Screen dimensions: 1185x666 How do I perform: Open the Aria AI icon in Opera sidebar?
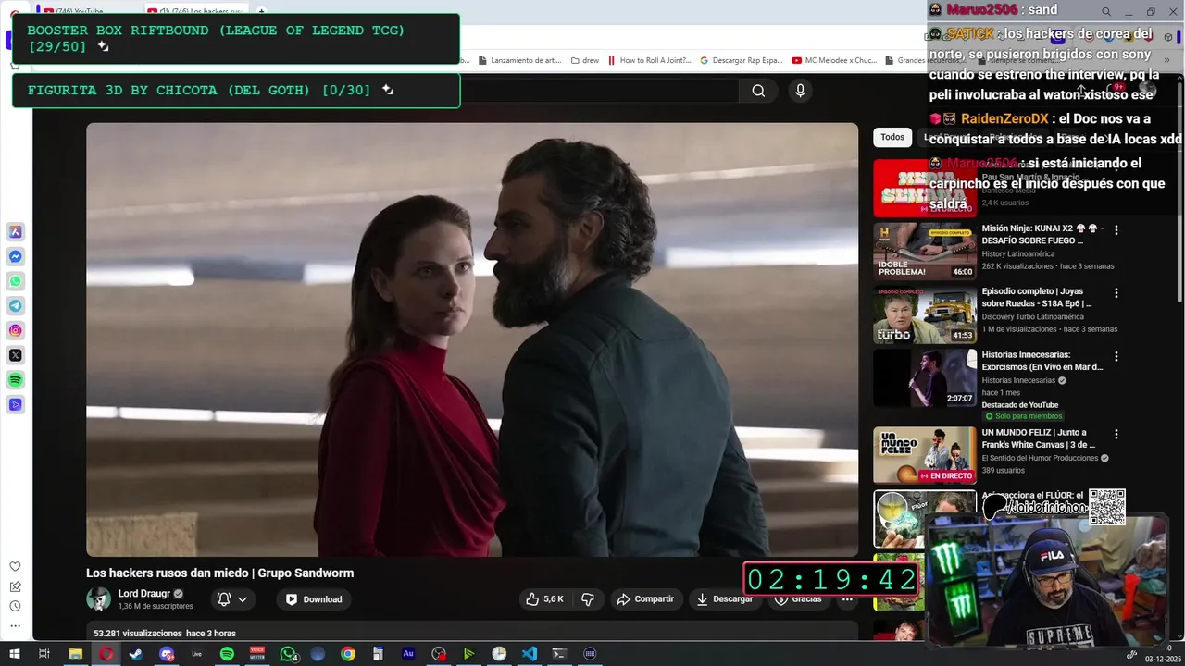tap(16, 231)
